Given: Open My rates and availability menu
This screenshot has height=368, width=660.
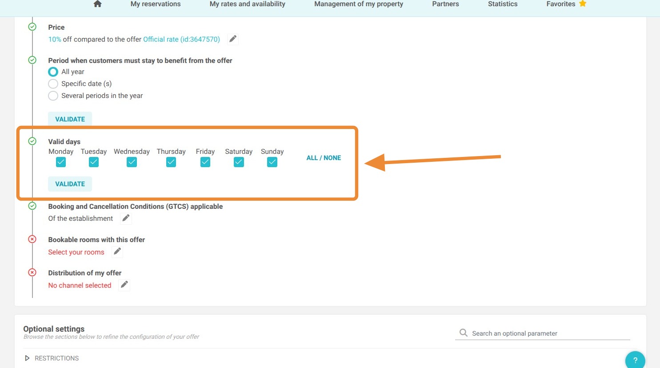Looking at the screenshot, I should coord(248,4).
